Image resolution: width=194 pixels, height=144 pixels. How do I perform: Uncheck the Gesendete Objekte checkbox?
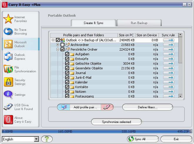click(67, 68)
